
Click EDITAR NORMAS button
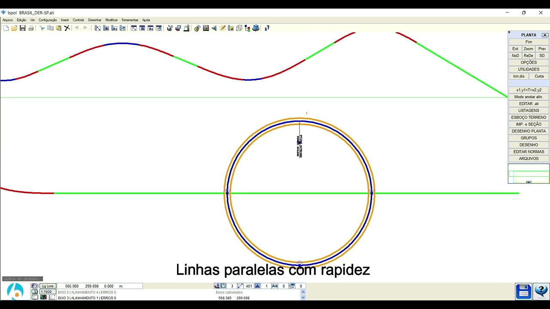pos(529,152)
